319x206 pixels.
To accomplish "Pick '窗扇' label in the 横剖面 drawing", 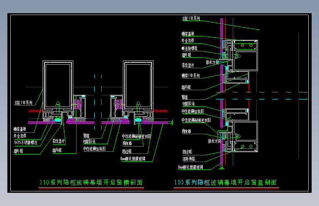I will click(86, 136).
